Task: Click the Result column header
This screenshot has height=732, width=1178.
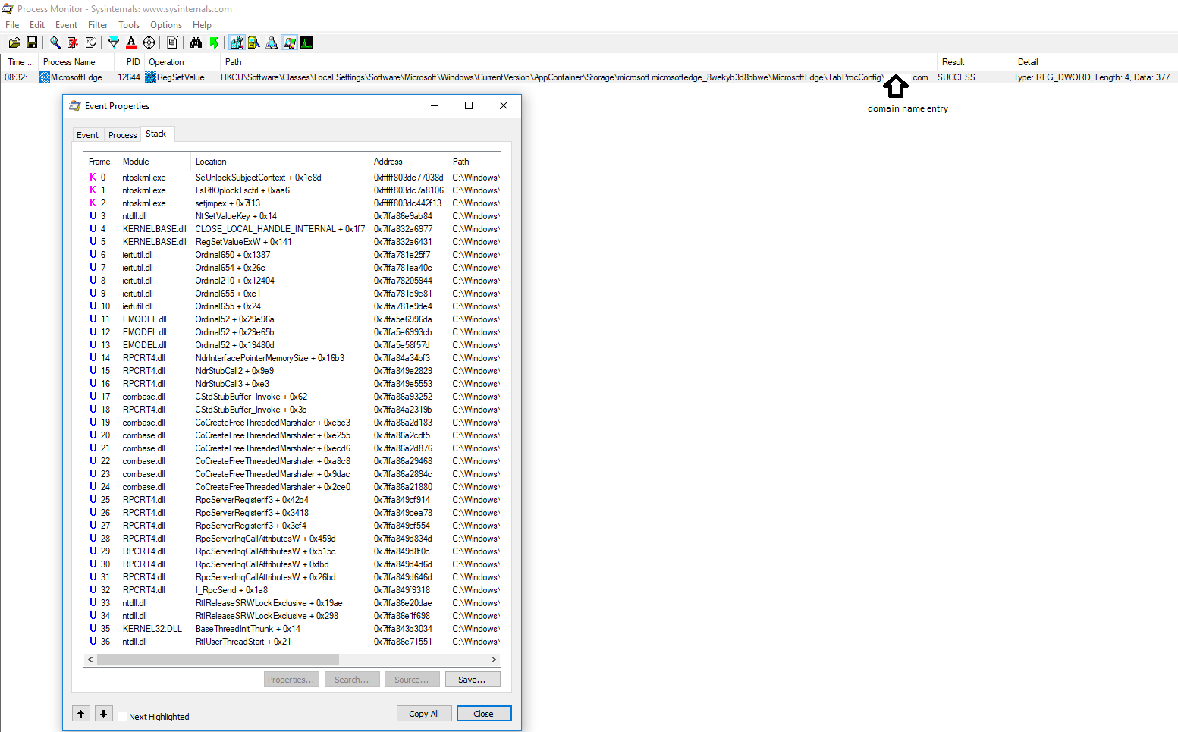Action: [x=974, y=62]
